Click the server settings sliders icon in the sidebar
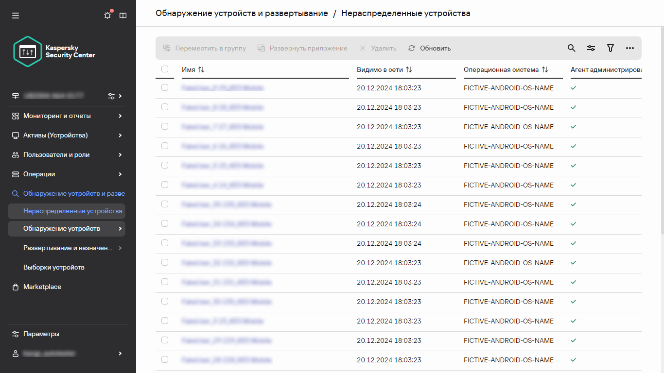This screenshot has width=664, height=373. click(111, 96)
